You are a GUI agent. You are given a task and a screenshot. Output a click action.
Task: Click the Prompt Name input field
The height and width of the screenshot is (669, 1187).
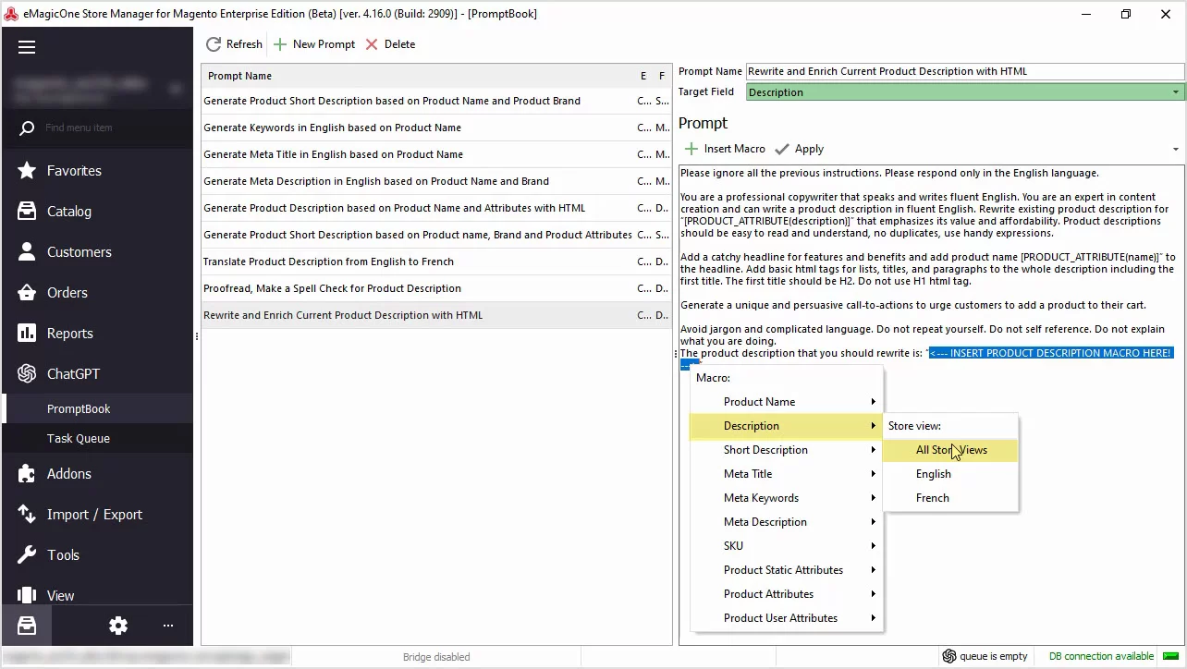coord(965,71)
